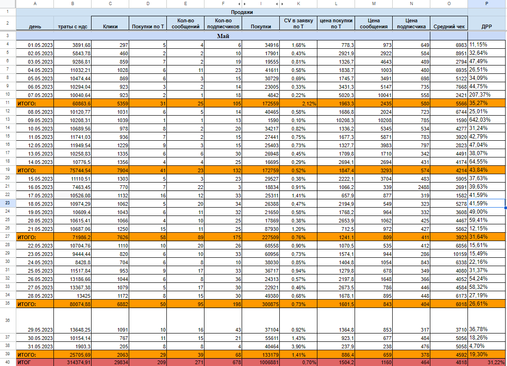This screenshot has width=507, height=366.
Task: Click the spend cell '1903,3'
Action: pos(72,346)
